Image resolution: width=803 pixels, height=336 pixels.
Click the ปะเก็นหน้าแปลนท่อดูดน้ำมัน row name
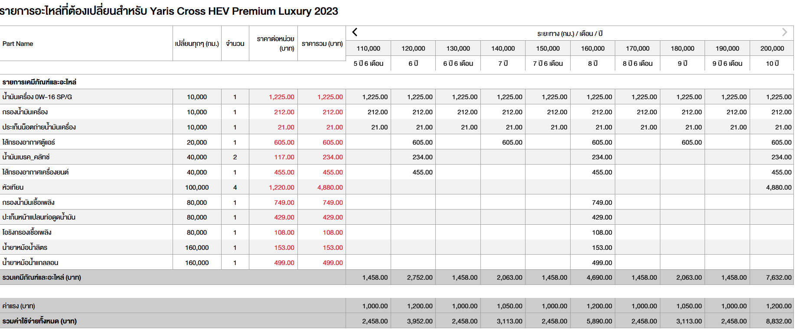coord(39,217)
